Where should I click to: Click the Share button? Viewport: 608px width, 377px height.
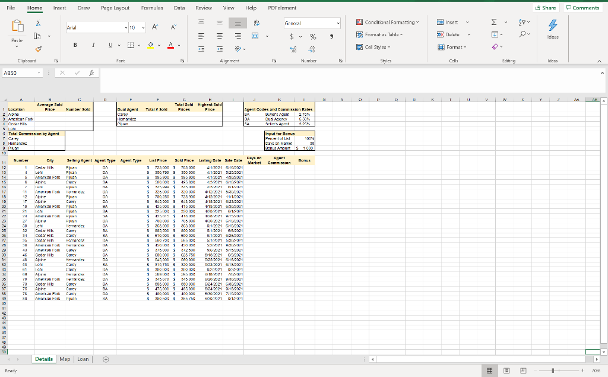click(544, 7)
